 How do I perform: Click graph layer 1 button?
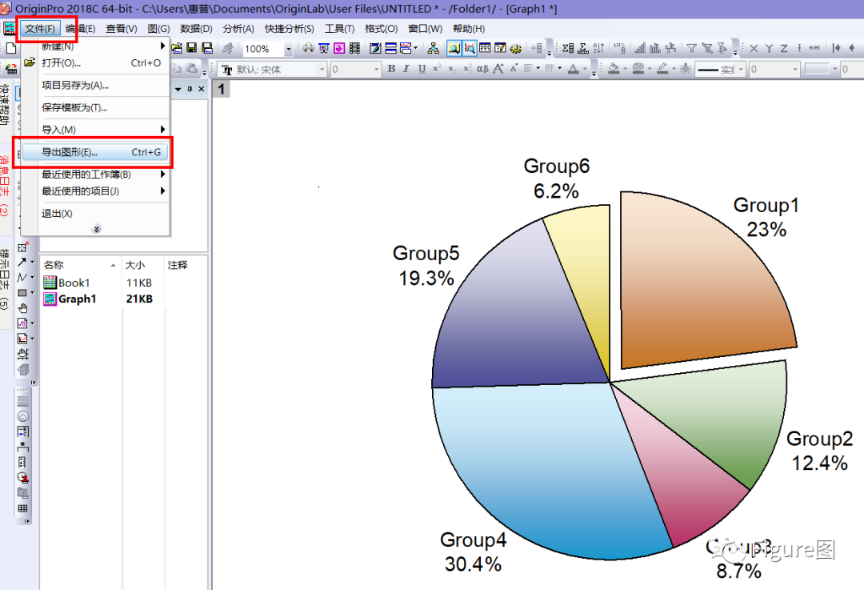[221, 89]
